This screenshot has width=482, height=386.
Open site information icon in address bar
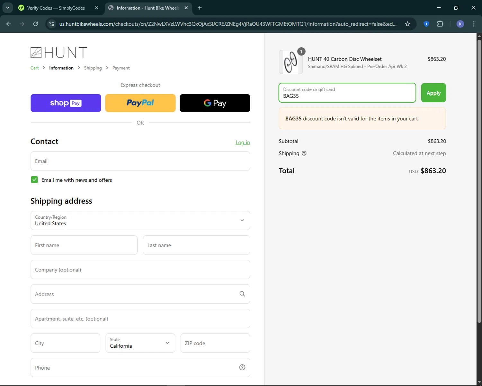(x=52, y=24)
